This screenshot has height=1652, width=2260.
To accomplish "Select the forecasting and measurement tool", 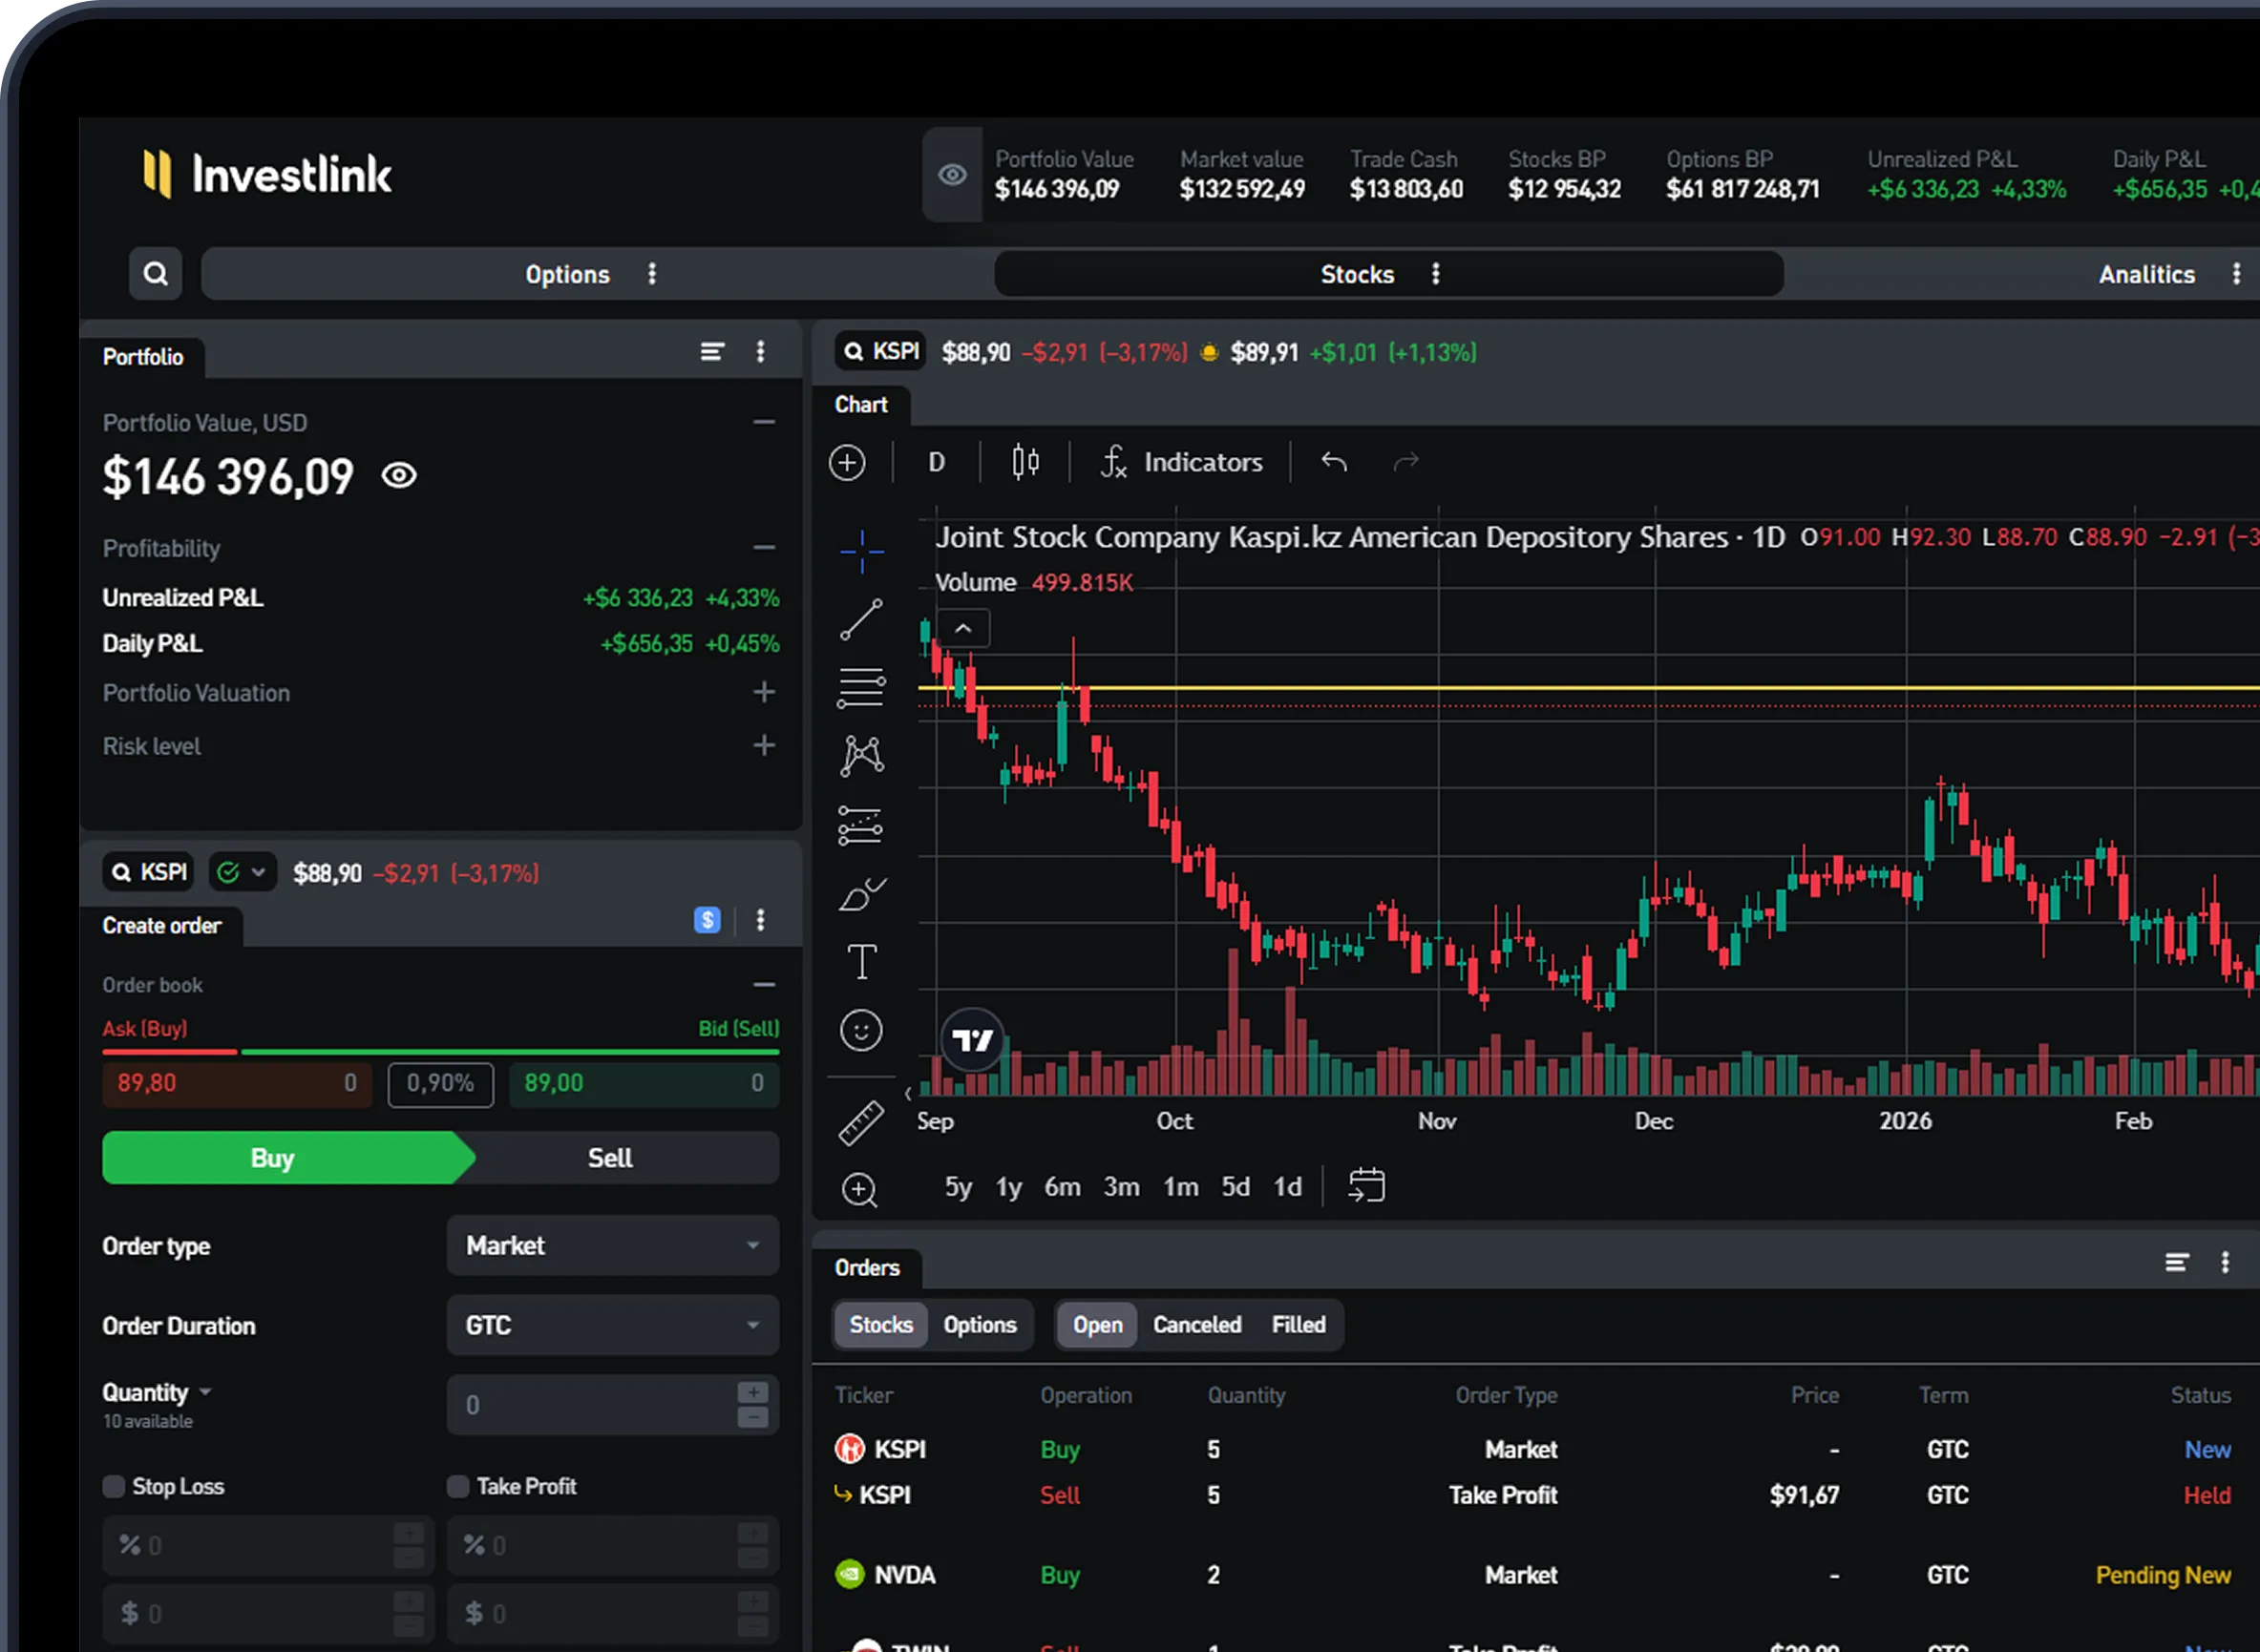I will coord(861,826).
